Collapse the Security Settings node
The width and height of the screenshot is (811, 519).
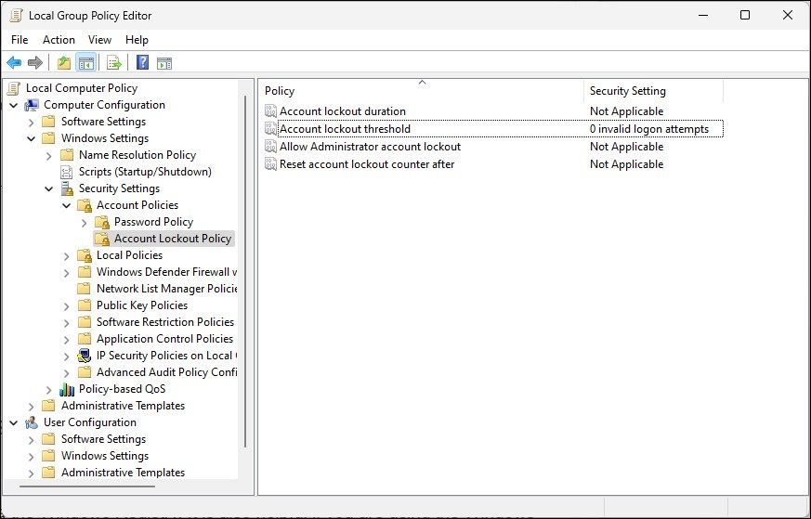pyautogui.click(x=48, y=188)
